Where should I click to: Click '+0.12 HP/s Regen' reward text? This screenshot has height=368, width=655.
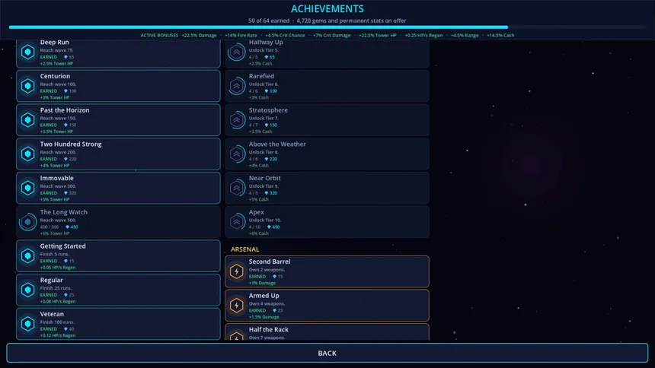pos(58,335)
